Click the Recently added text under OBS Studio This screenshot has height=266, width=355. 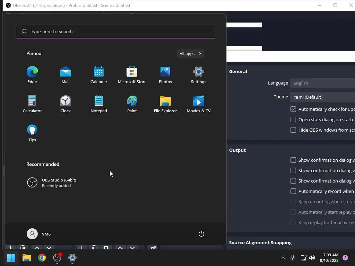pos(56,186)
